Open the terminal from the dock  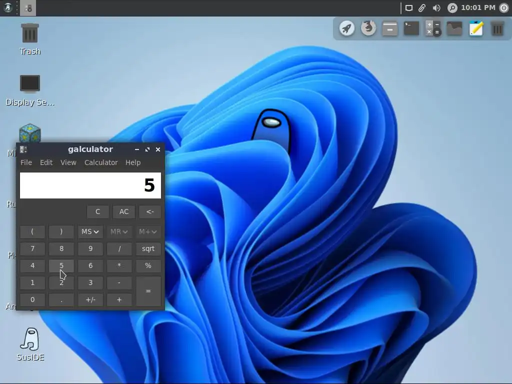coord(411,28)
